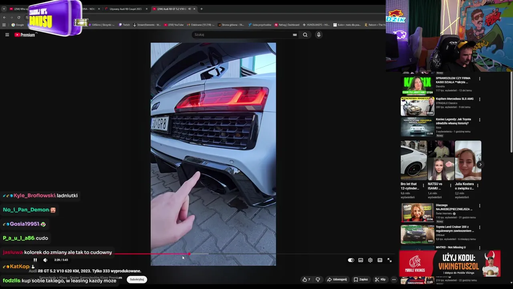Image resolution: width=513 pixels, height=289 pixels.
Task: Open the Odebrane (10 219) bookmark
Action: click(200, 25)
